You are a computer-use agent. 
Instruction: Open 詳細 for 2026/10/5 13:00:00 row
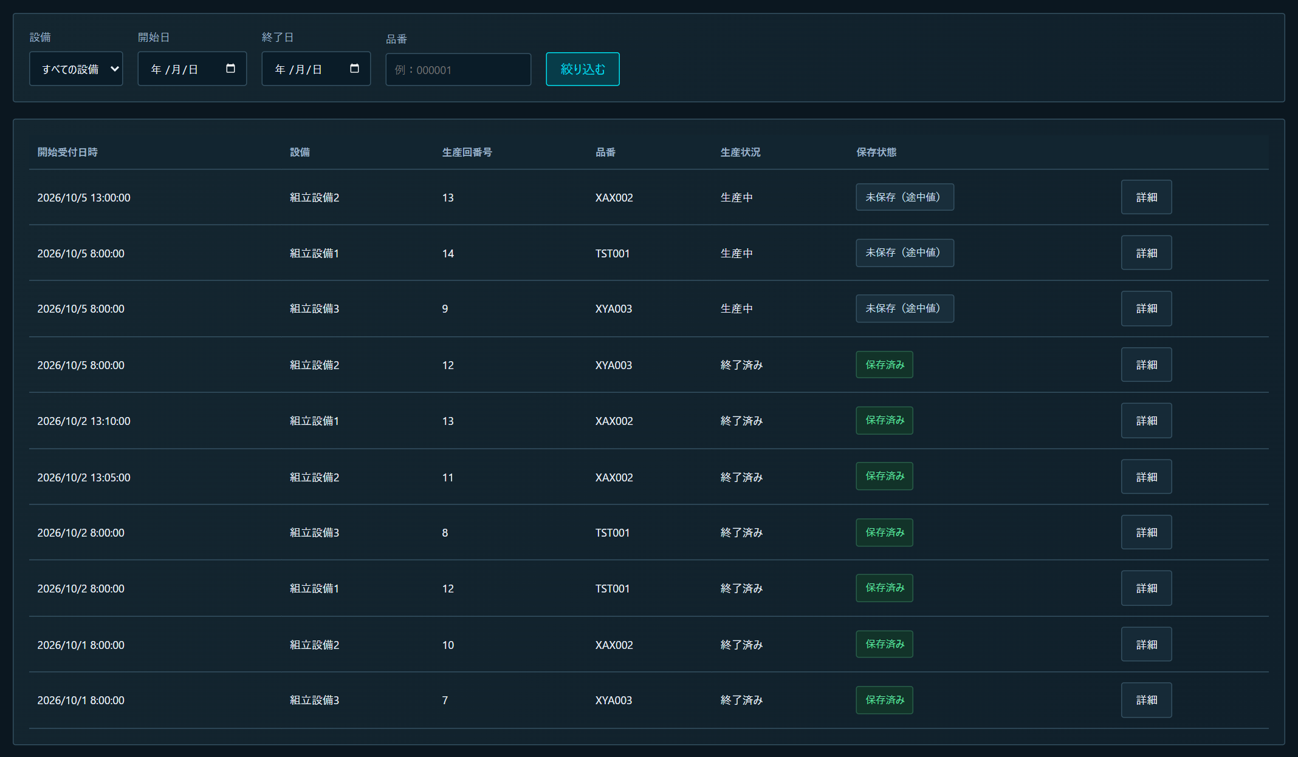click(x=1146, y=197)
